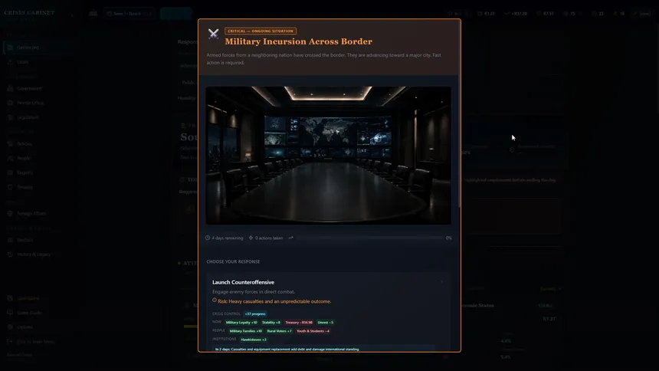Click the Foreign Affairs globe icon in sidebar
Image resolution: width=659 pixels, height=371 pixels.
click(x=10, y=213)
